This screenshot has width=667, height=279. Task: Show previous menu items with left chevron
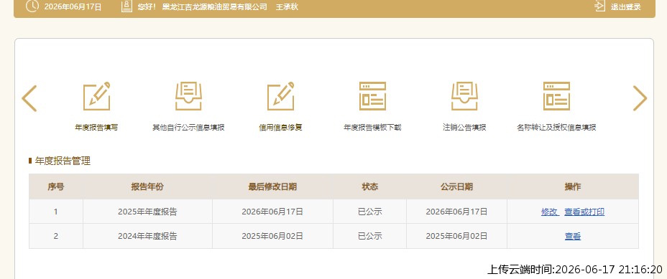point(29,98)
